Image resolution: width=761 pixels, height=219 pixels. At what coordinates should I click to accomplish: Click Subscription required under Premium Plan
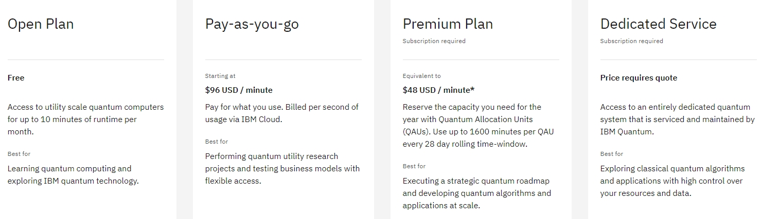pyautogui.click(x=434, y=41)
